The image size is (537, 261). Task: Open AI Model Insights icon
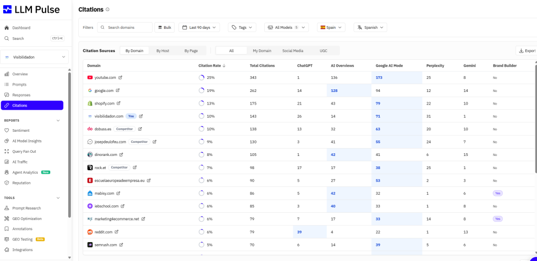6,141
